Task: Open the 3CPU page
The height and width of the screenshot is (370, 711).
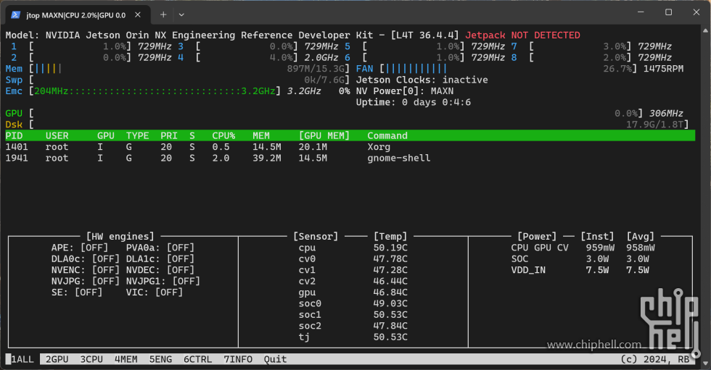Action: click(x=91, y=359)
